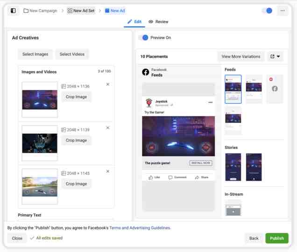Screen dimensions: 297x252
Task: Click the 'Try the Game!' preview text
Action: (x=154, y=112)
